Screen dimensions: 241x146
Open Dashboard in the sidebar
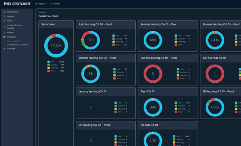[x=13, y=12]
